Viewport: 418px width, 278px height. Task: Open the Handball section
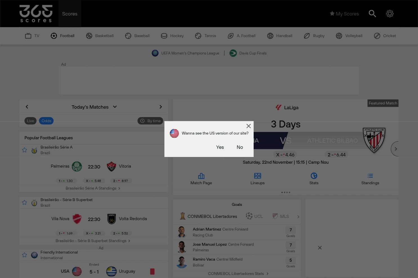click(280, 36)
